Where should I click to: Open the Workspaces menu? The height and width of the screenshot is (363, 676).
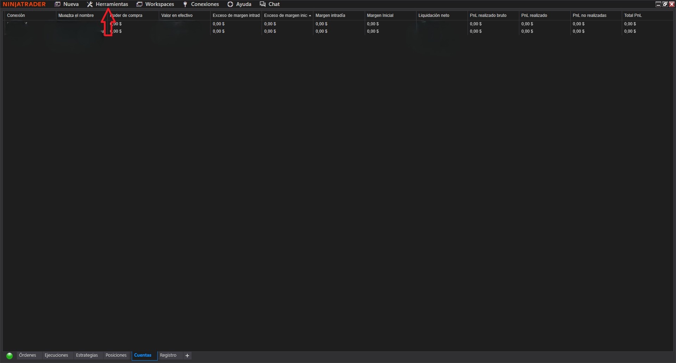click(x=155, y=4)
